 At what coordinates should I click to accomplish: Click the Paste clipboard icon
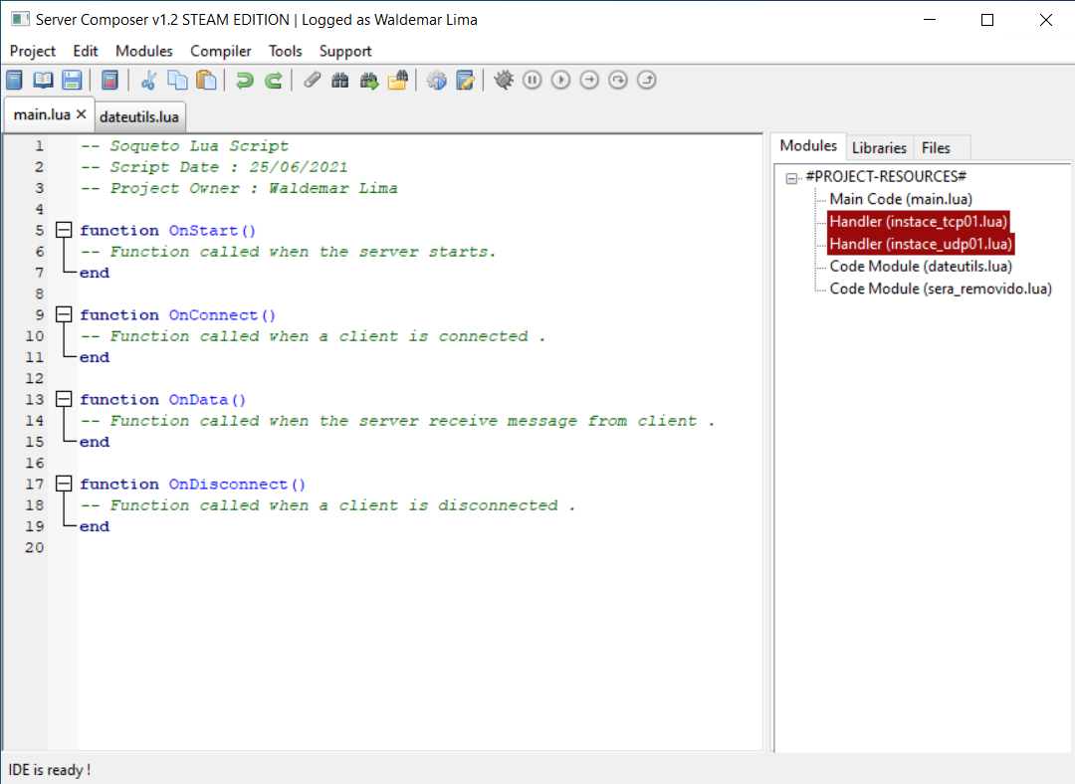(x=206, y=81)
